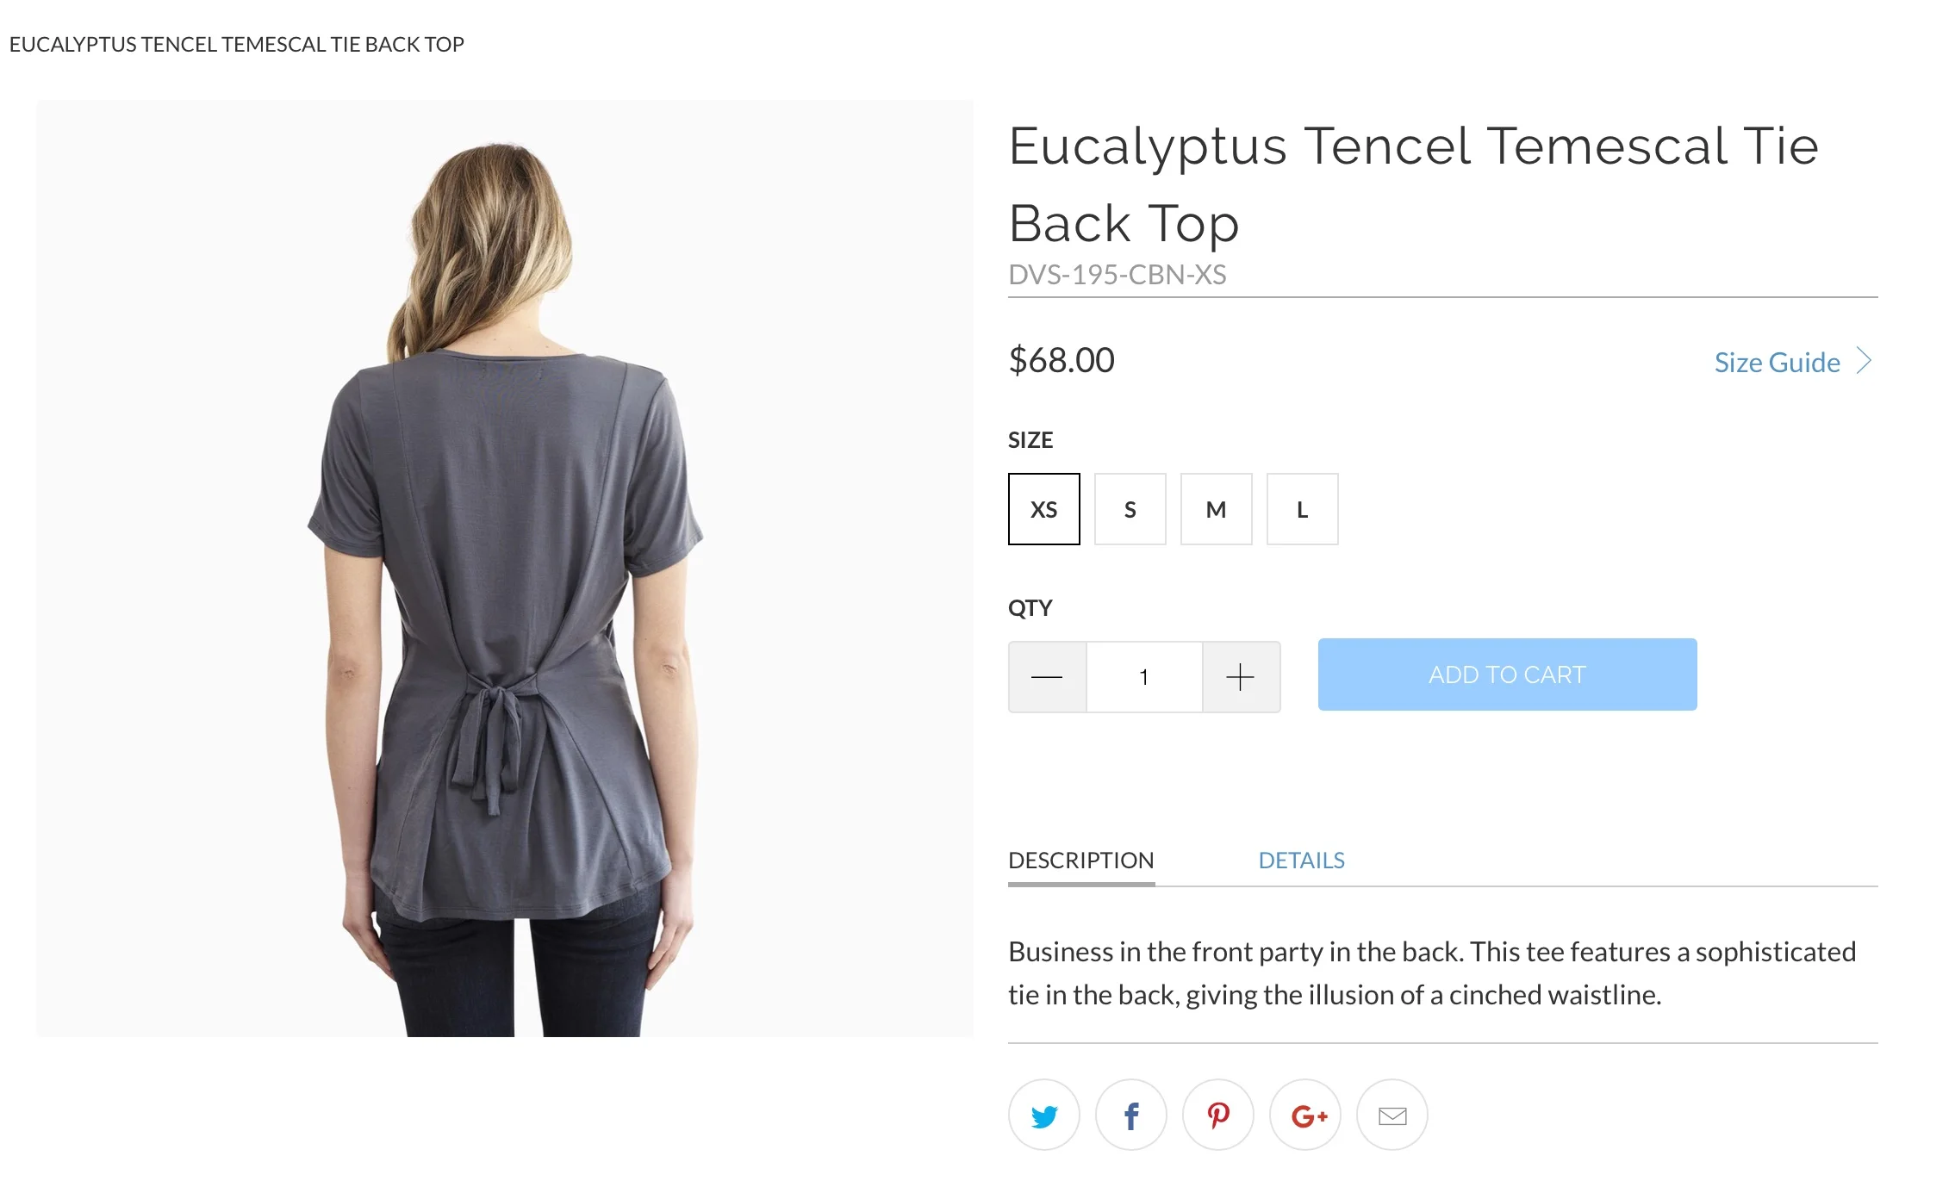Viewport: 1955px width, 1187px height.
Task: Click the Eucalyptus Tencel product heading
Action: pos(1413,184)
